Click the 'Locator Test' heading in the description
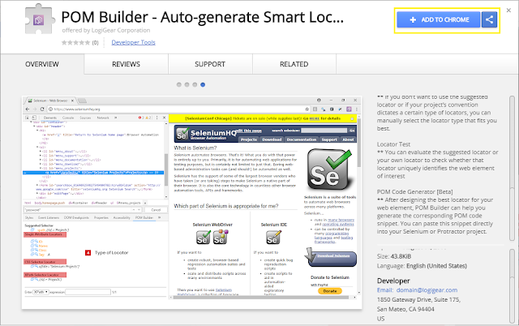This screenshot has height=326, width=519. point(393,144)
